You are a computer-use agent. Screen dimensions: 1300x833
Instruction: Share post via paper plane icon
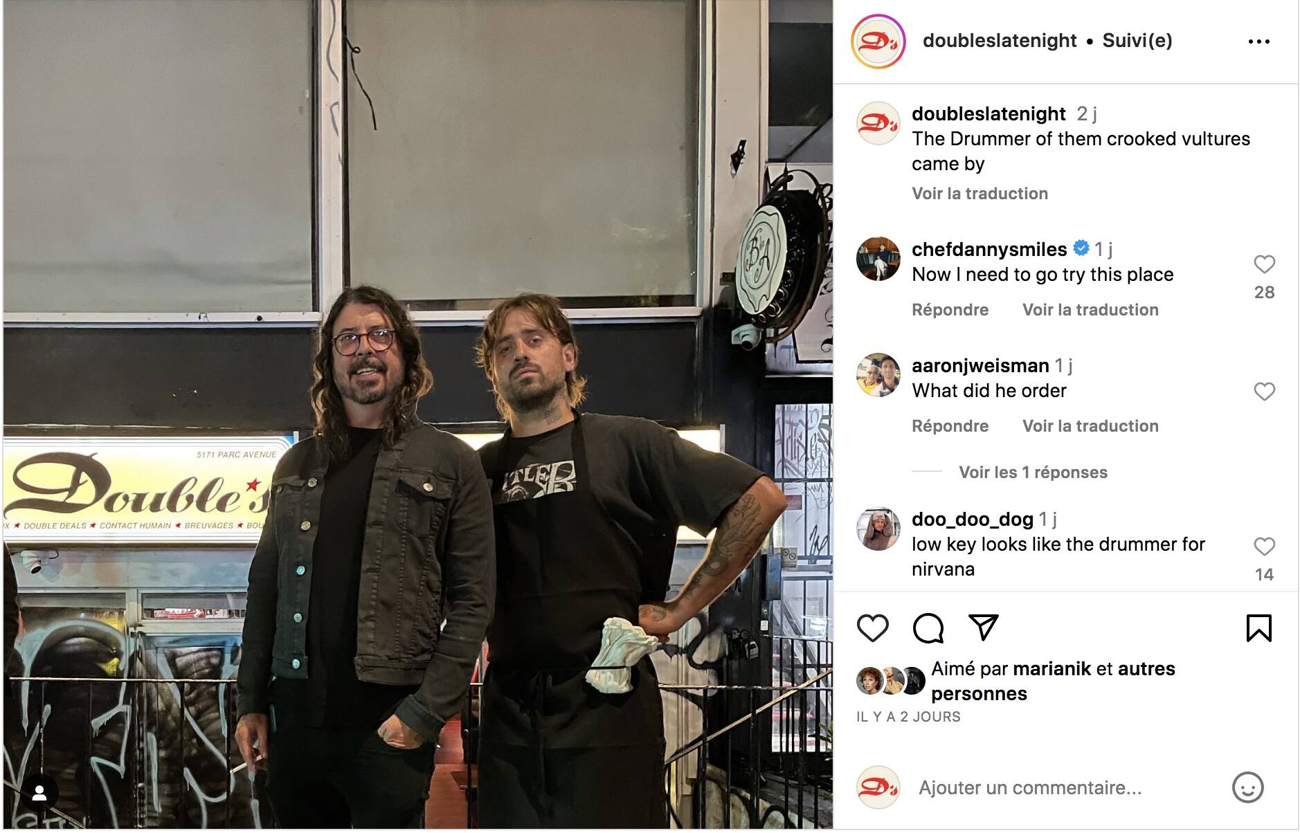pyautogui.click(x=983, y=628)
